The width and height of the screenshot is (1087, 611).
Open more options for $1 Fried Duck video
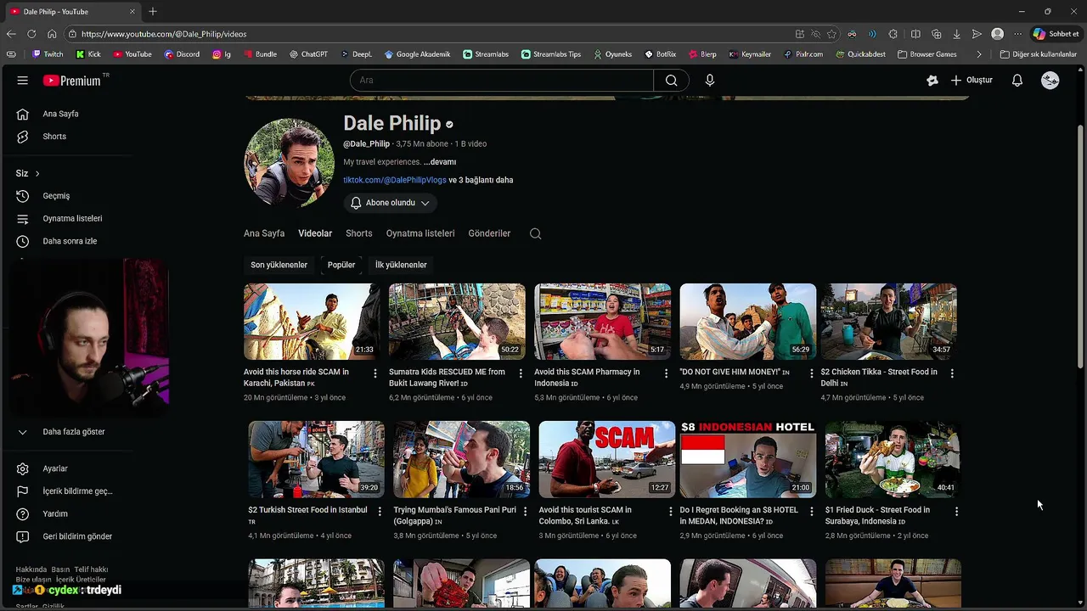[x=956, y=512]
